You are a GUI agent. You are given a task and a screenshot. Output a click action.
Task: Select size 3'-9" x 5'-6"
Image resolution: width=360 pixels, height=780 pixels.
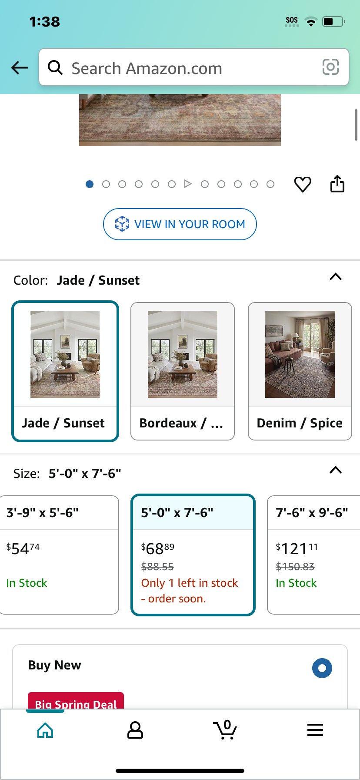point(59,555)
